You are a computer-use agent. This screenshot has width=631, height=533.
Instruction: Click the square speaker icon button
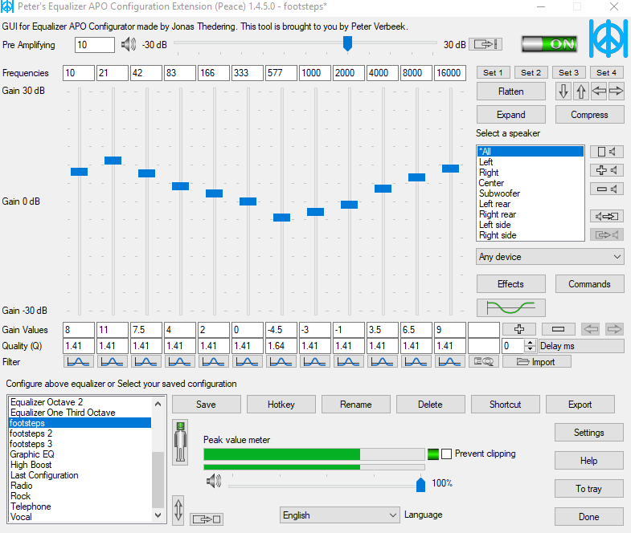(606, 152)
